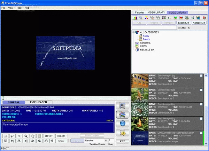Viewport: 209px width, 151px height.
Task: Open the Tools menu
Action: pyautogui.click(x=19, y=8)
